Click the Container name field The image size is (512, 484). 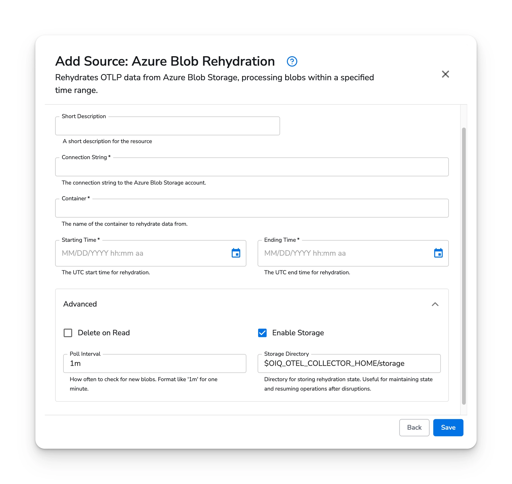252,208
